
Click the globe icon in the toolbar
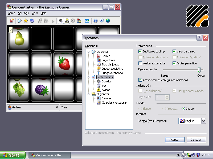tap(108, 21)
